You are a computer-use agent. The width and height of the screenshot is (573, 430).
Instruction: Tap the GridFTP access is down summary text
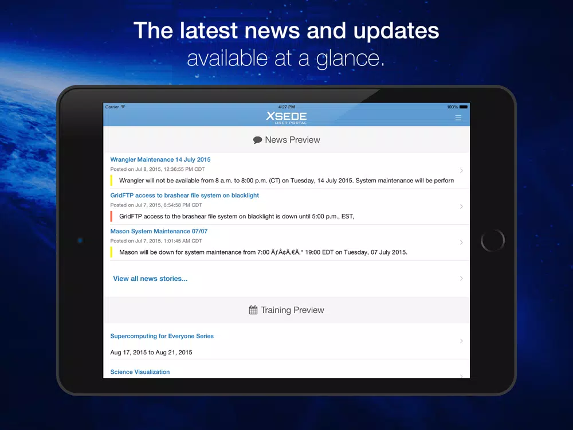[x=237, y=217]
